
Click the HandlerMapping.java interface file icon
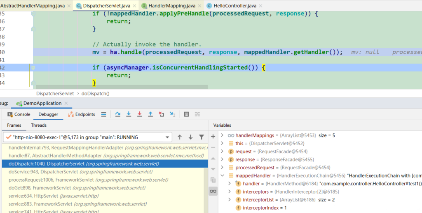(x=144, y=6)
